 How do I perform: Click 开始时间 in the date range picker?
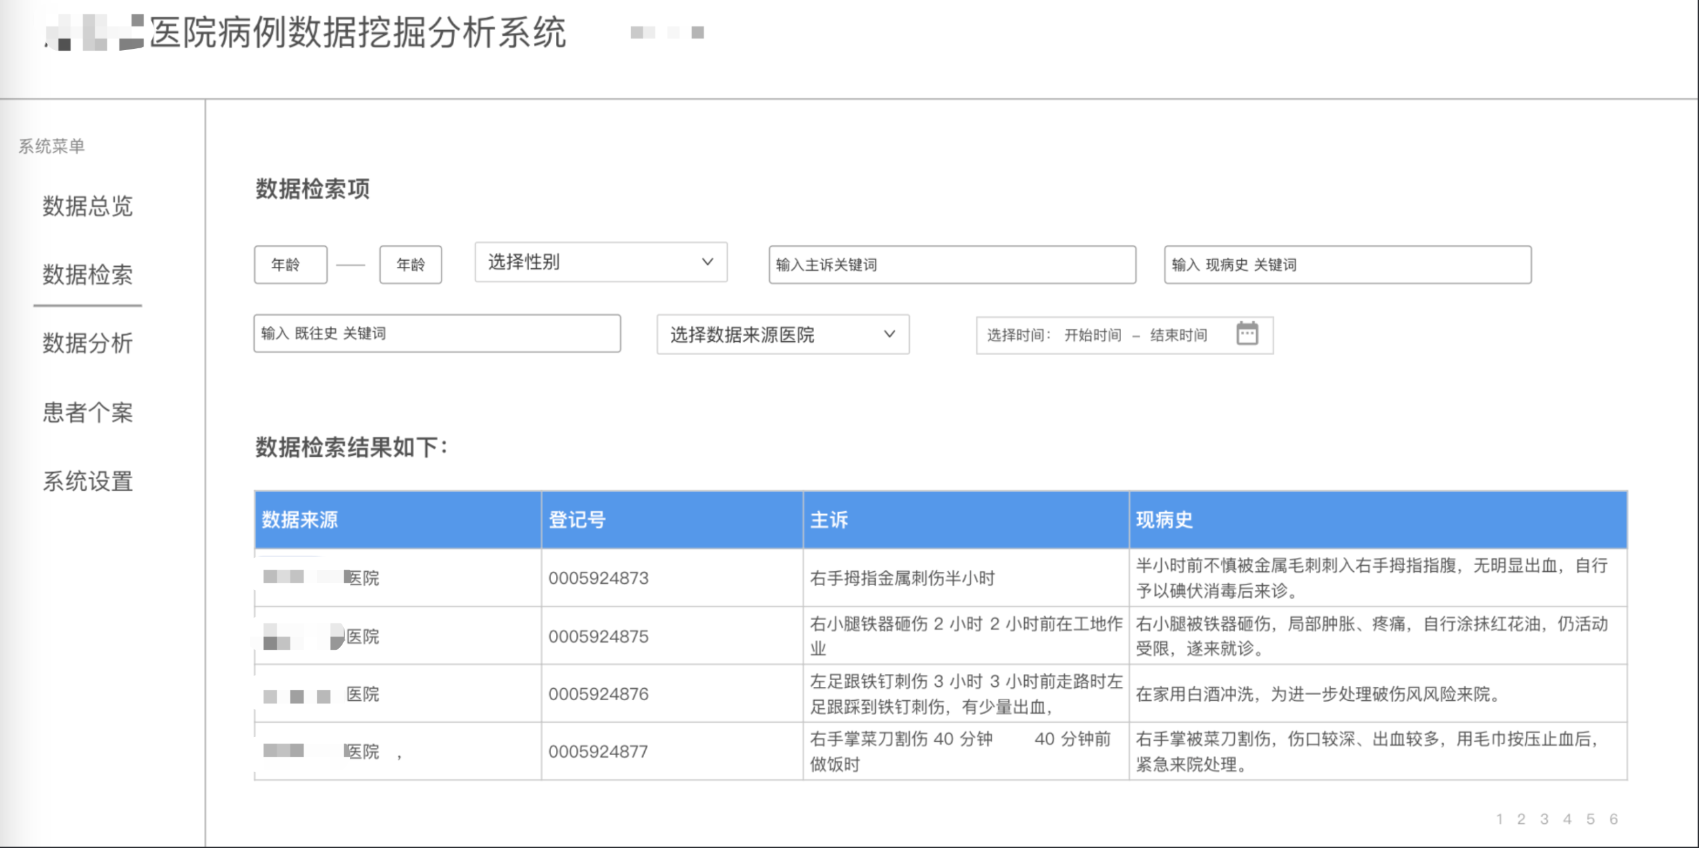point(1092,335)
